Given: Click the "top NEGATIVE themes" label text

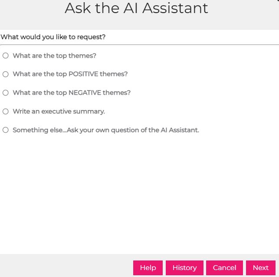Looking at the screenshot, I should (x=72, y=93).
